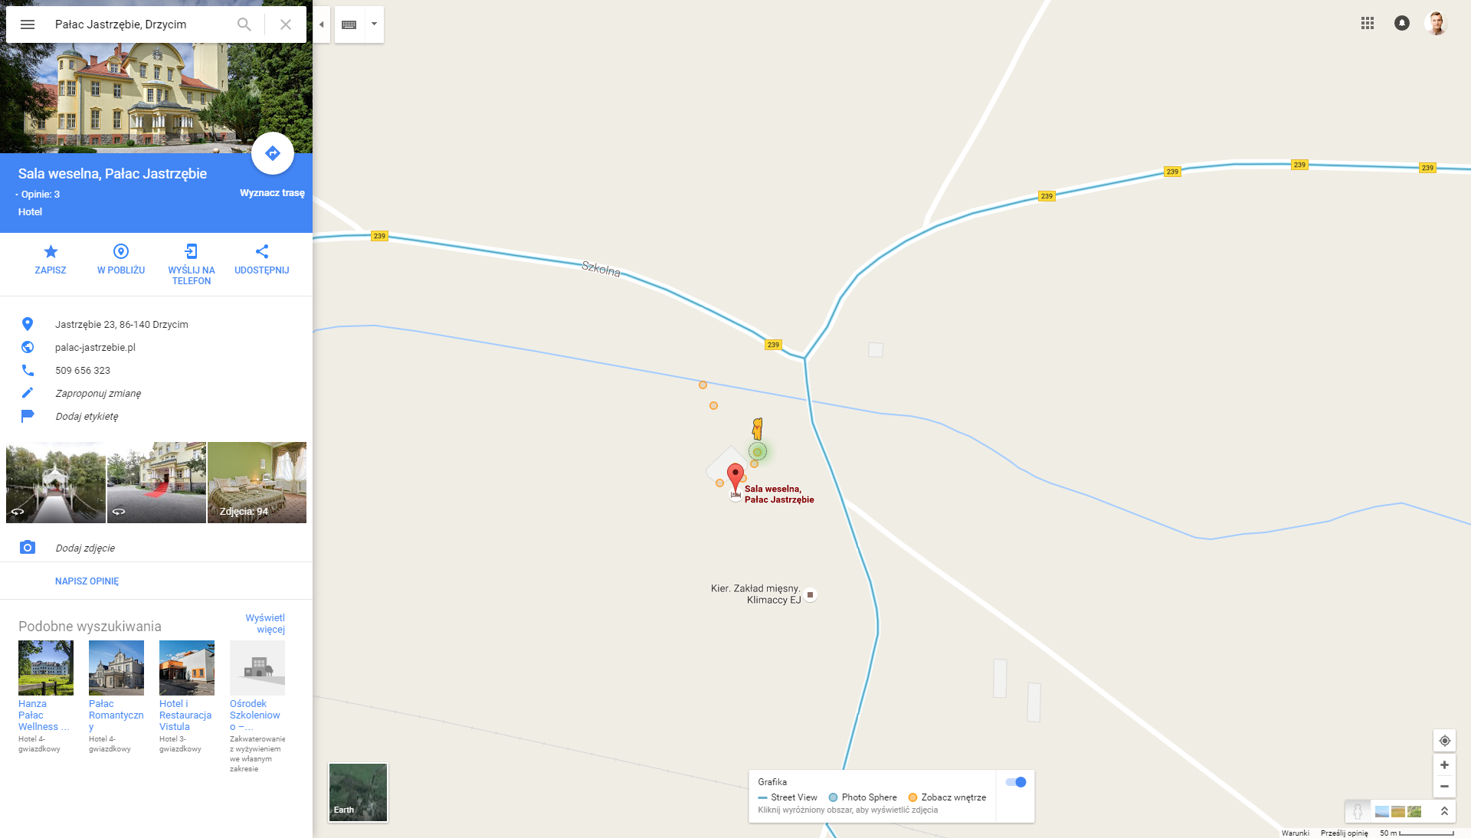Viewport: 1471px width, 838px height.
Task: Click the Wyznacz trasę directions button
Action: [x=273, y=153]
